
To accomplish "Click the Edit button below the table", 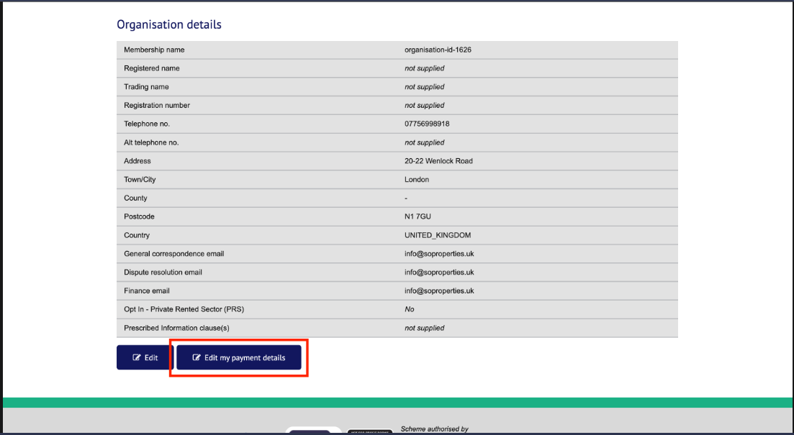I will coord(145,357).
